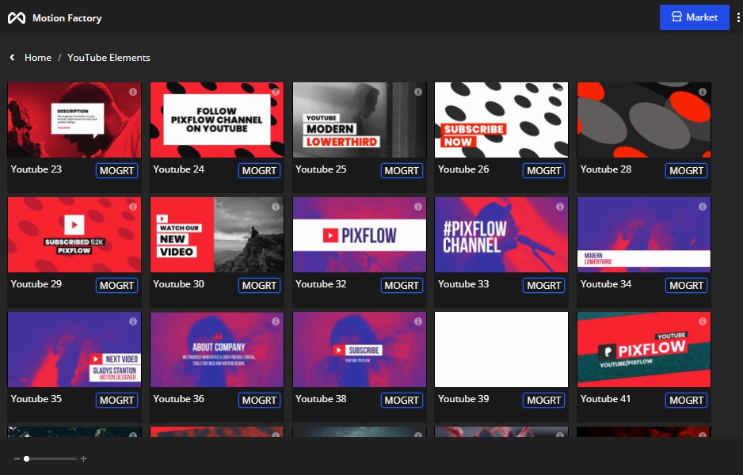Image resolution: width=743 pixels, height=475 pixels.
Task: Click MOGRT button for Youtube 35
Action: click(x=116, y=400)
